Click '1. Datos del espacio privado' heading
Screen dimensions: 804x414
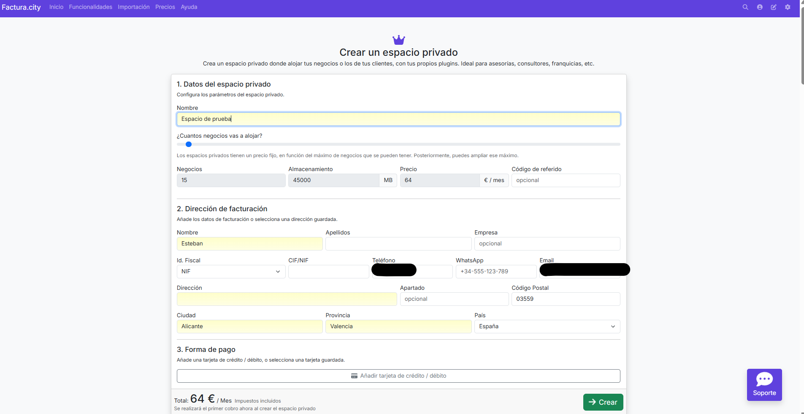tap(224, 84)
